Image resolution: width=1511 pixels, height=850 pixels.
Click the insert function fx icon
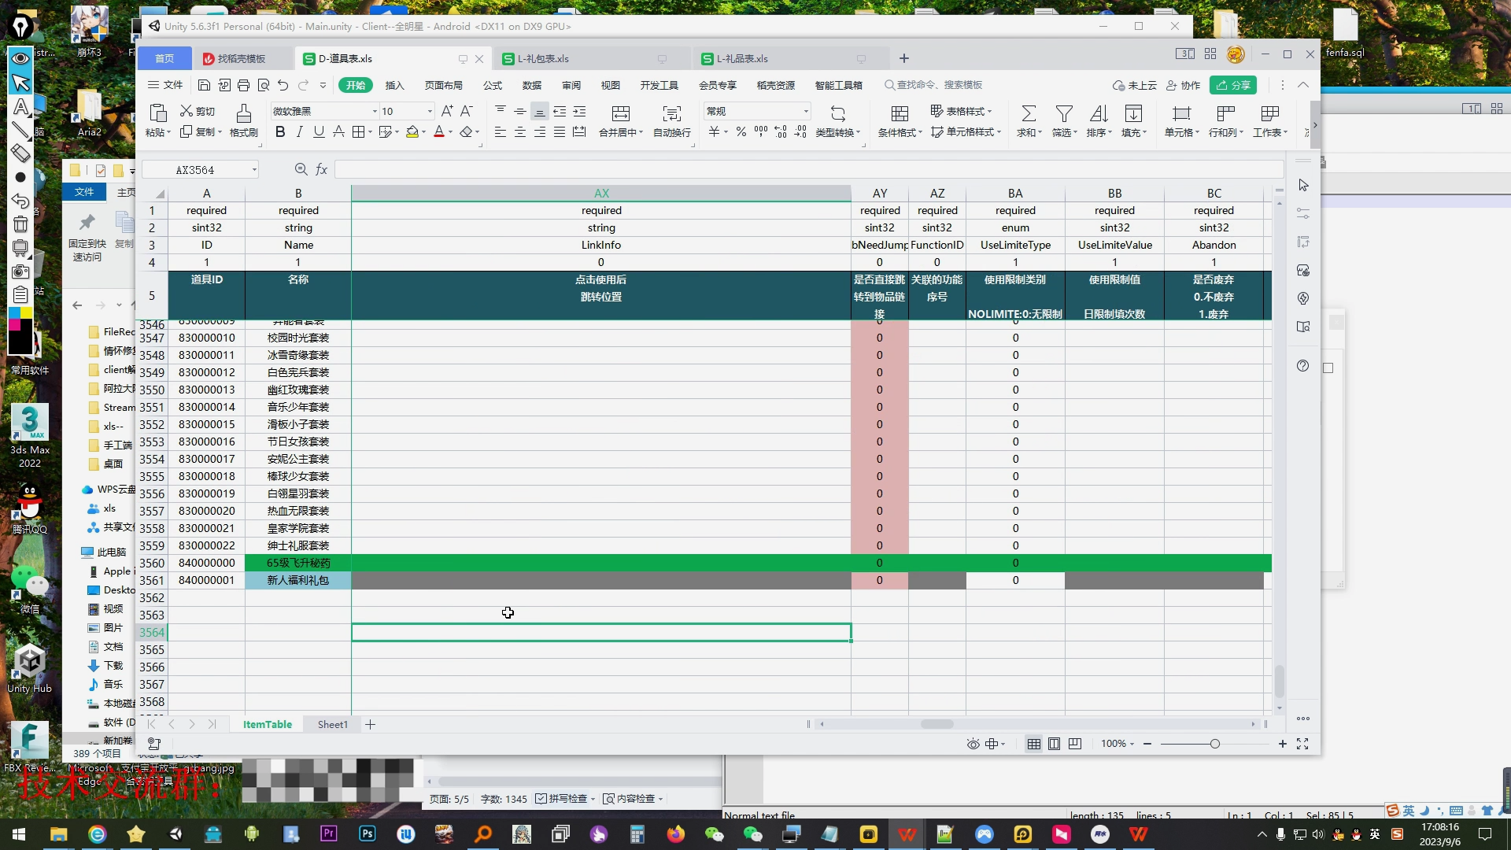321,169
